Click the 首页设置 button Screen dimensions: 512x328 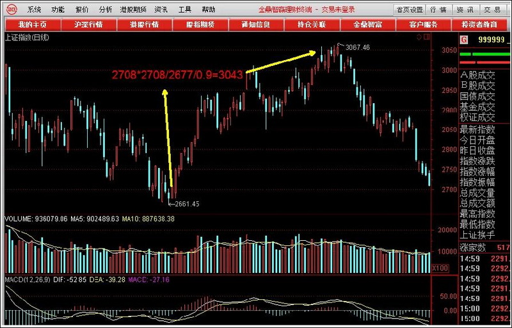[409, 10]
